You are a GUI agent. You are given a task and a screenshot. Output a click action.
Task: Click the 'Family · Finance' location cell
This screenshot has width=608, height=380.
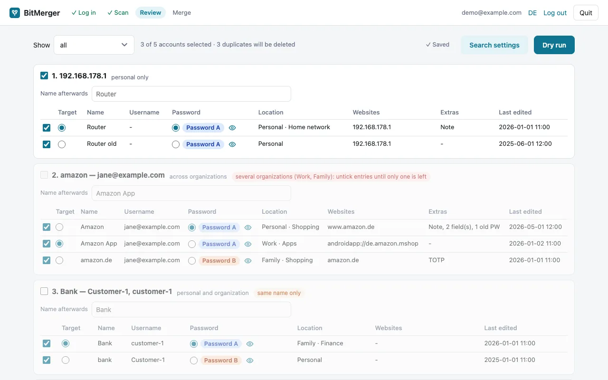click(x=320, y=343)
